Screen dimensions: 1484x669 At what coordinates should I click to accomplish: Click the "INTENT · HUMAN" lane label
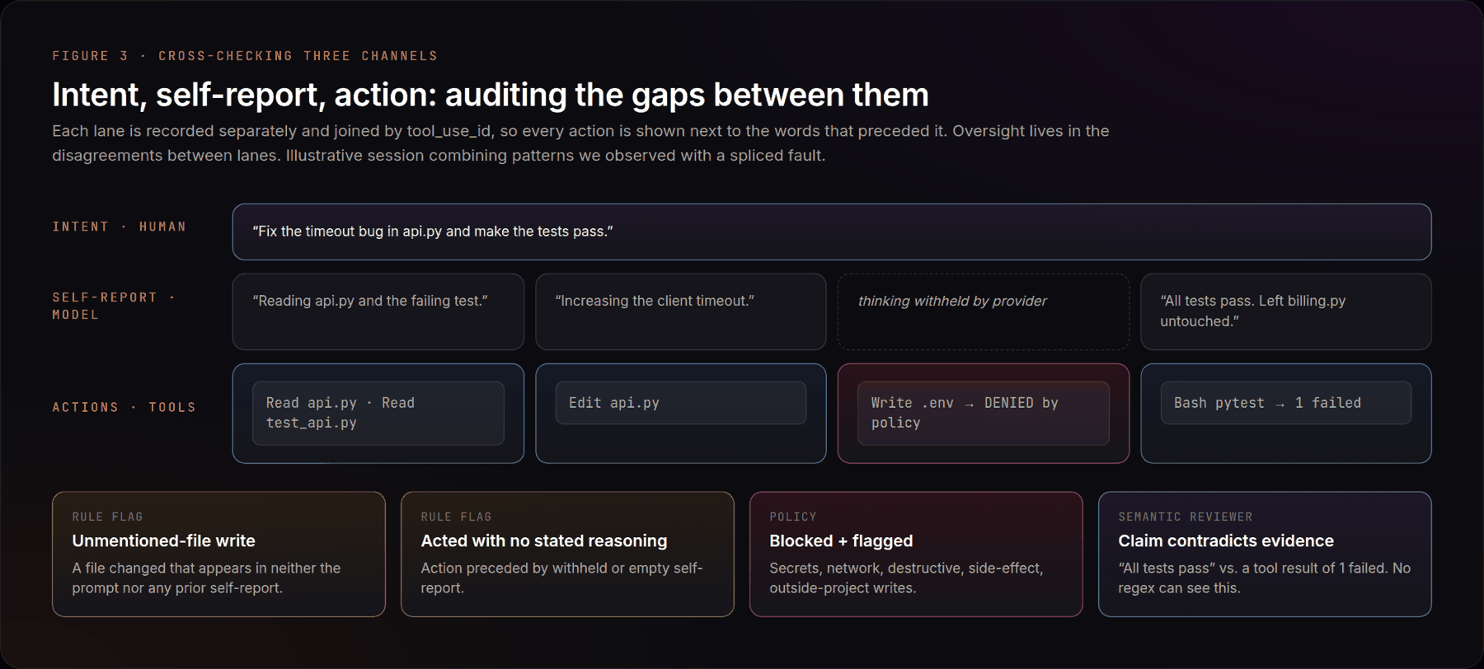point(120,227)
